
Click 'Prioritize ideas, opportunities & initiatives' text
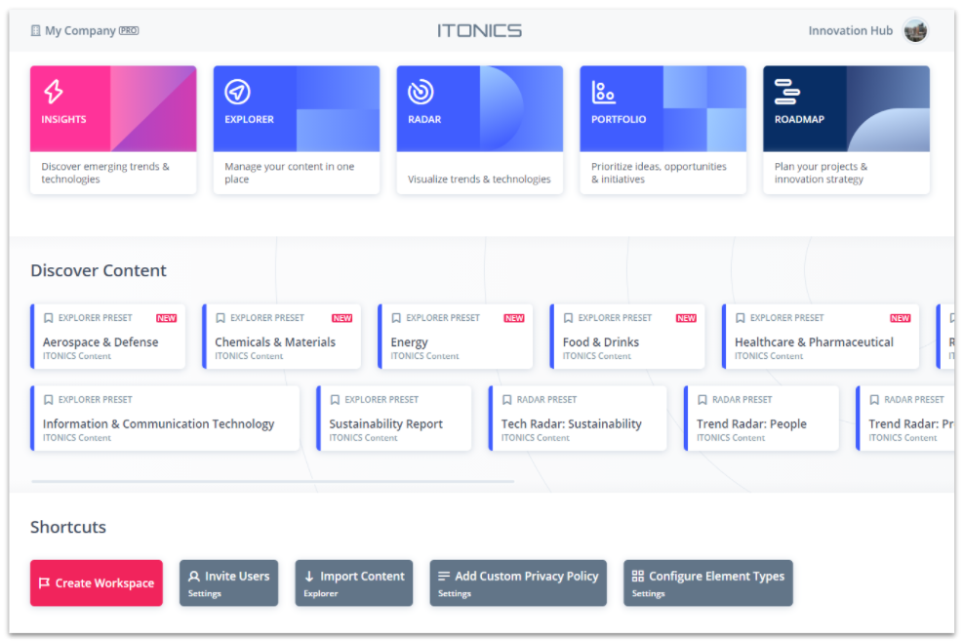click(x=659, y=173)
